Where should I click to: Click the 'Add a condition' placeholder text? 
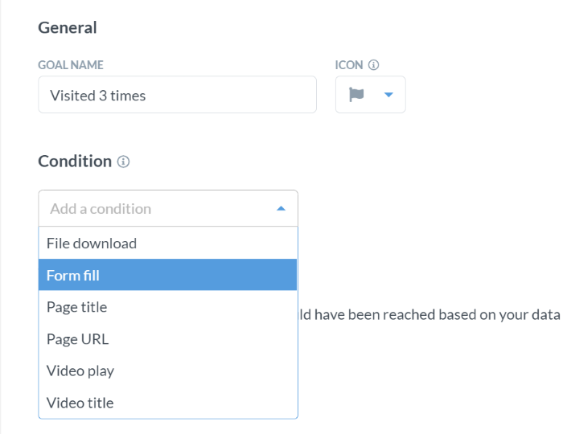[101, 208]
